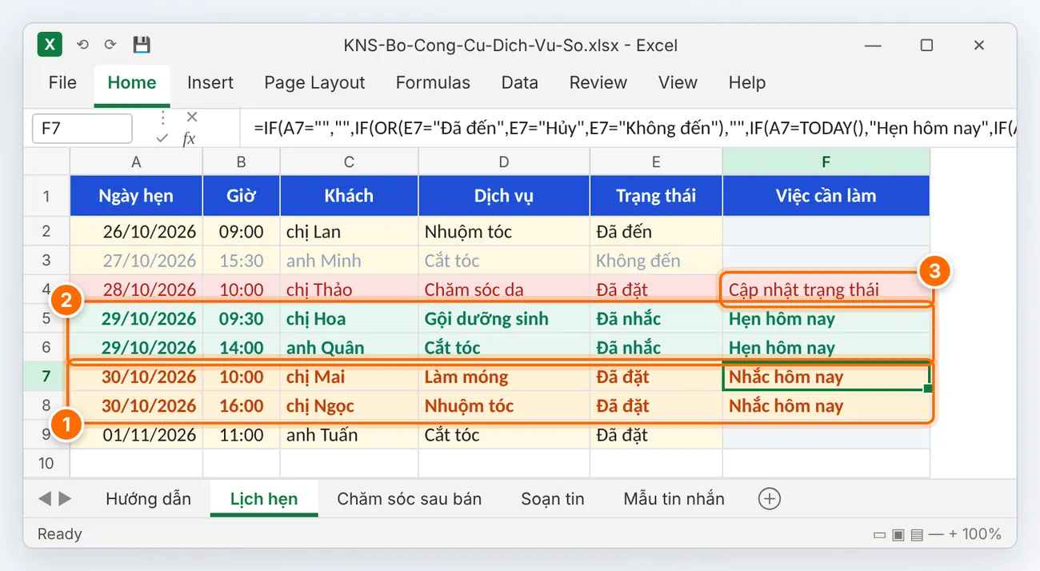Screen dimensions: 1040x571
Task: Click the Name Box showing F7
Action: (x=82, y=128)
